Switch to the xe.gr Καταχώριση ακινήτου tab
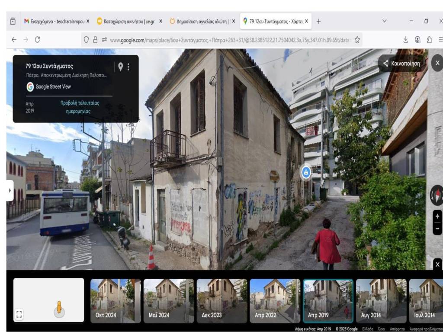The width and height of the screenshot is (443, 332). (x=129, y=21)
